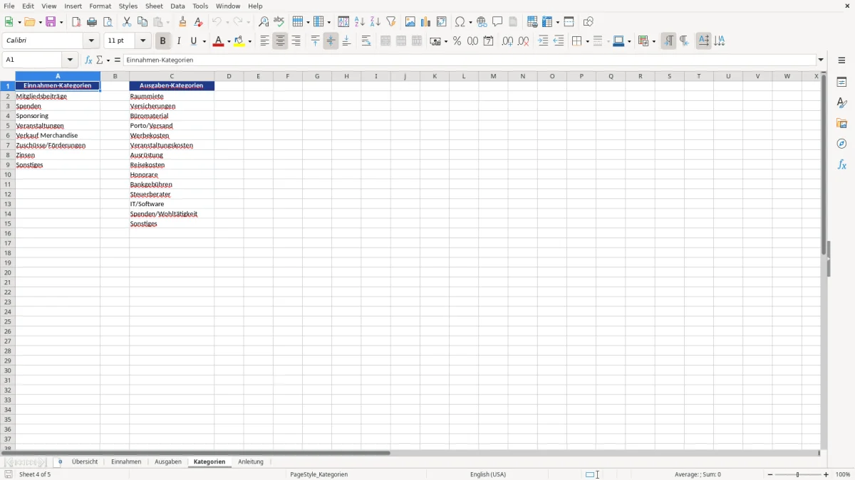Expand the formula bar
This screenshot has width=855, height=480.
pyautogui.click(x=821, y=60)
